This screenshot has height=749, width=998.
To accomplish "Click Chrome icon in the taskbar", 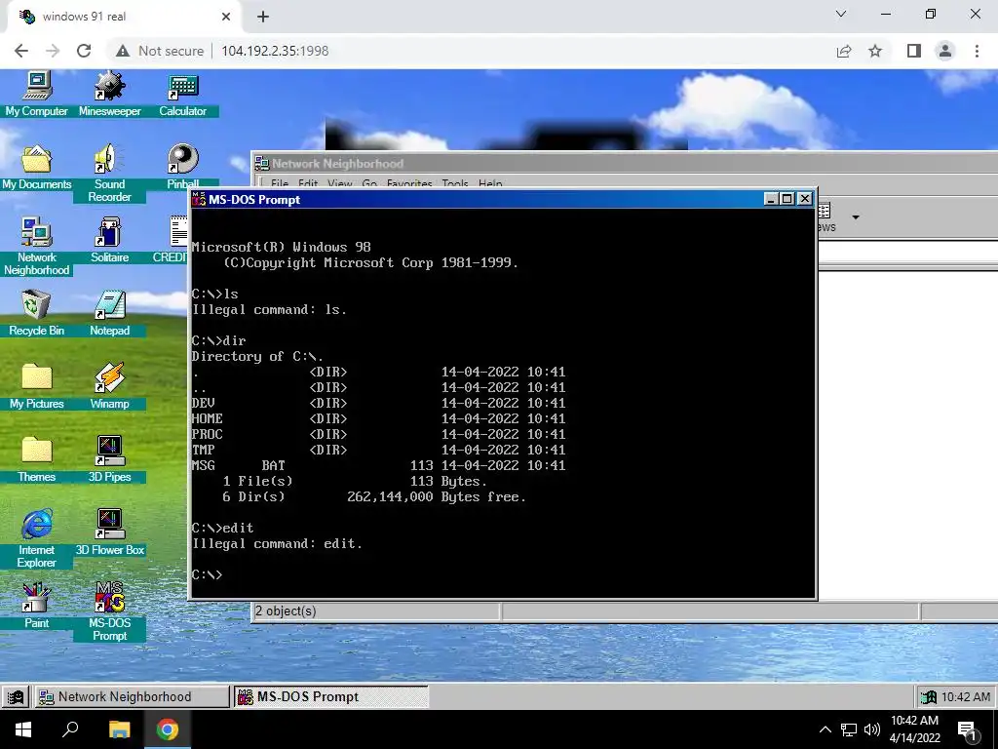I will (x=168, y=729).
